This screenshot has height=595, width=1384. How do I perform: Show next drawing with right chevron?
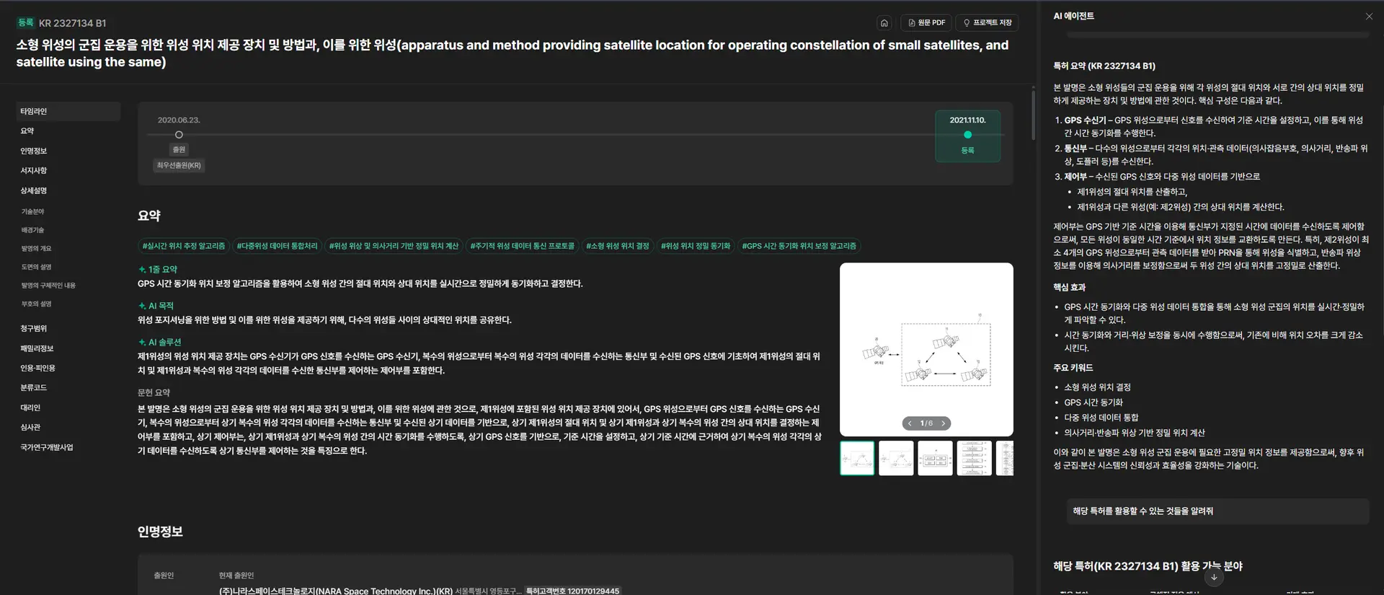[943, 423]
